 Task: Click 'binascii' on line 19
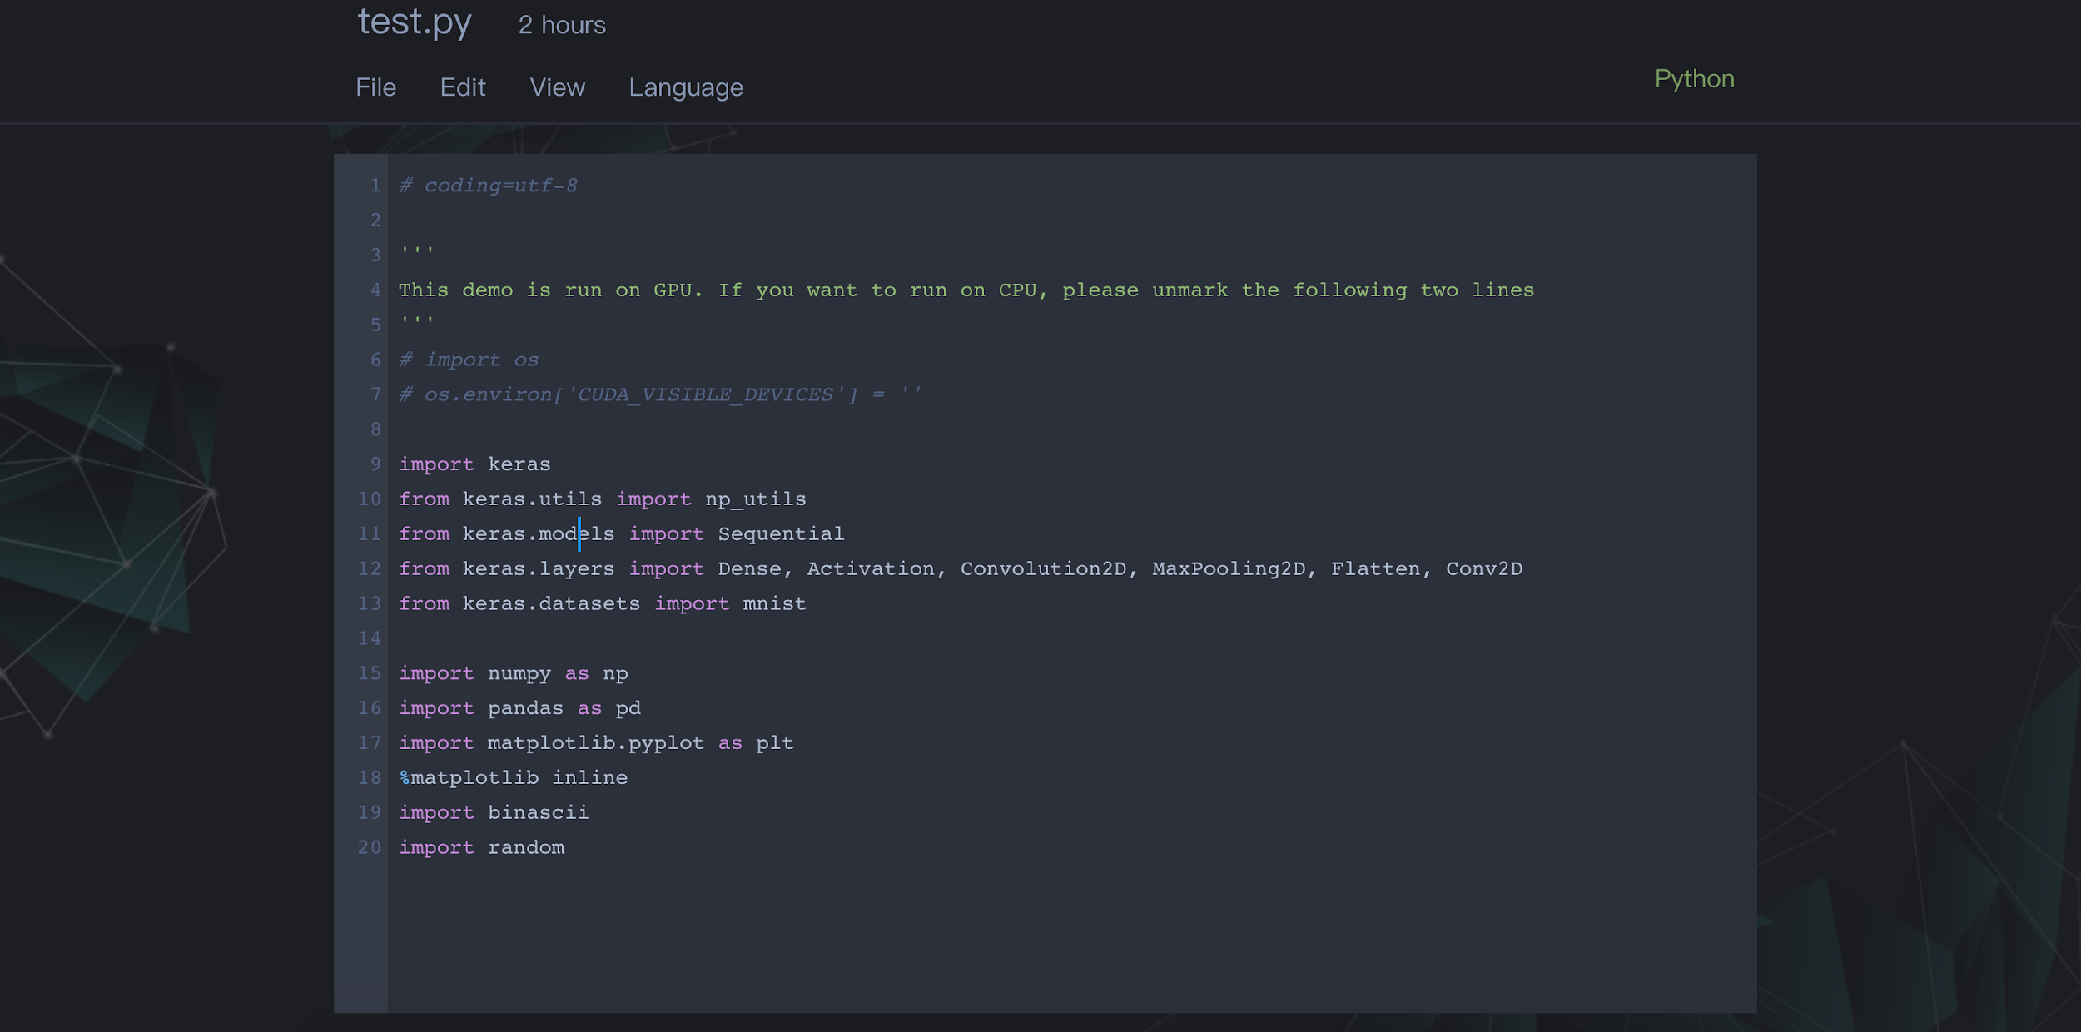(x=538, y=812)
